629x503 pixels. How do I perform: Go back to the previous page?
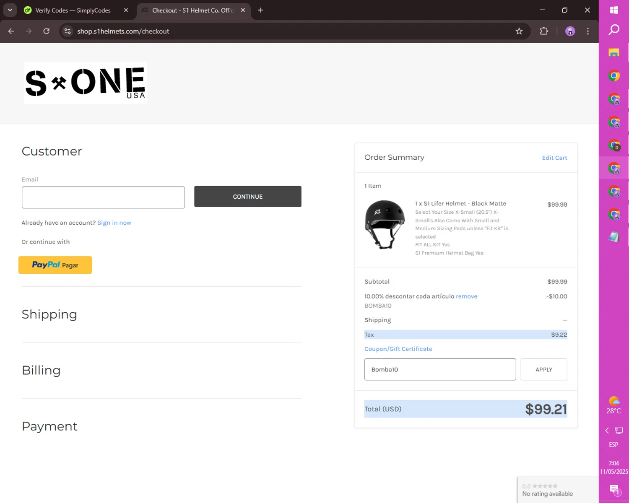(x=11, y=31)
